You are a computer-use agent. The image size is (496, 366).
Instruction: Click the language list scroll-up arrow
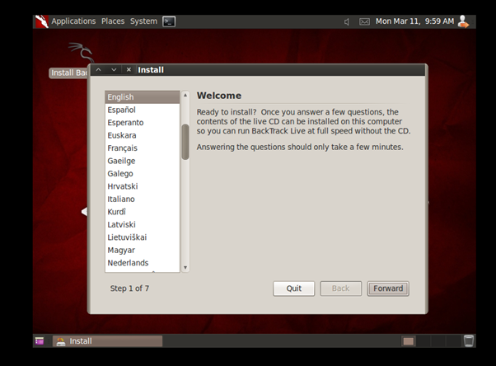click(185, 95)
